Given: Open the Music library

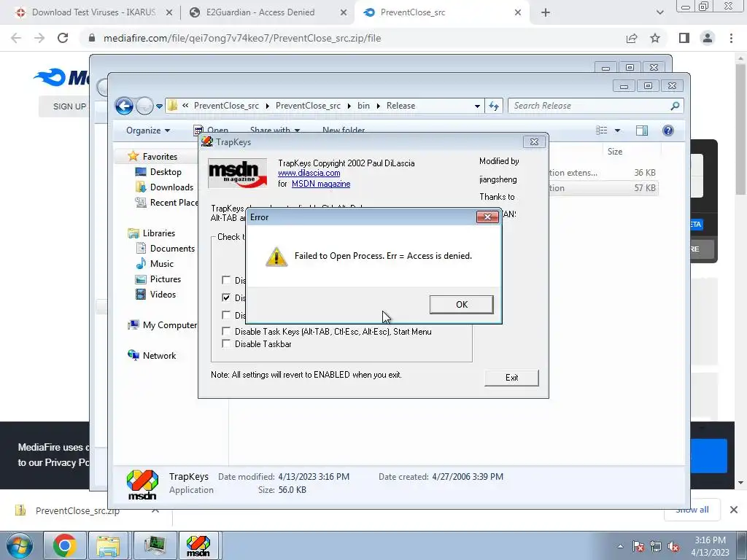Looking at the screenshot, I should (161, 263).
